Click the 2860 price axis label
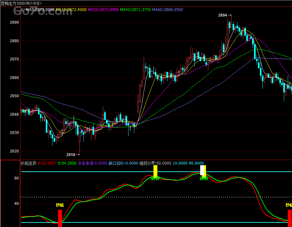This screenshot has width=292, height=227. 14,77
